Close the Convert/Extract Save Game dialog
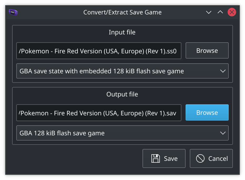The width and height of the screenshot is (245, 180). pos(232,12)
